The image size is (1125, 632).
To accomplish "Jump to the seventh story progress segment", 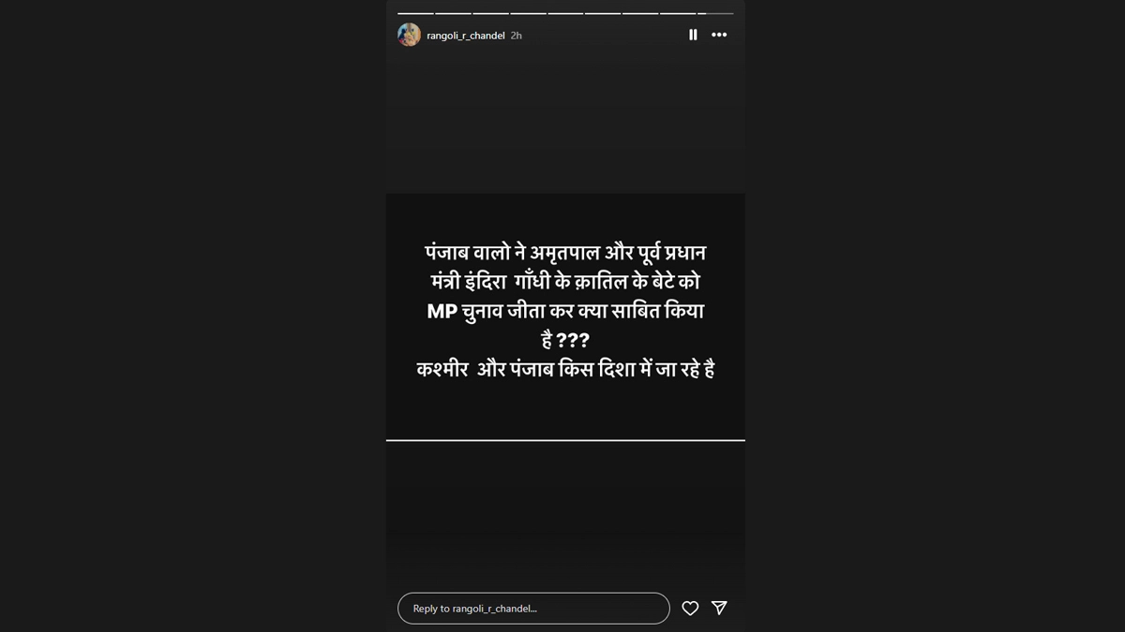I will [640, 13].
